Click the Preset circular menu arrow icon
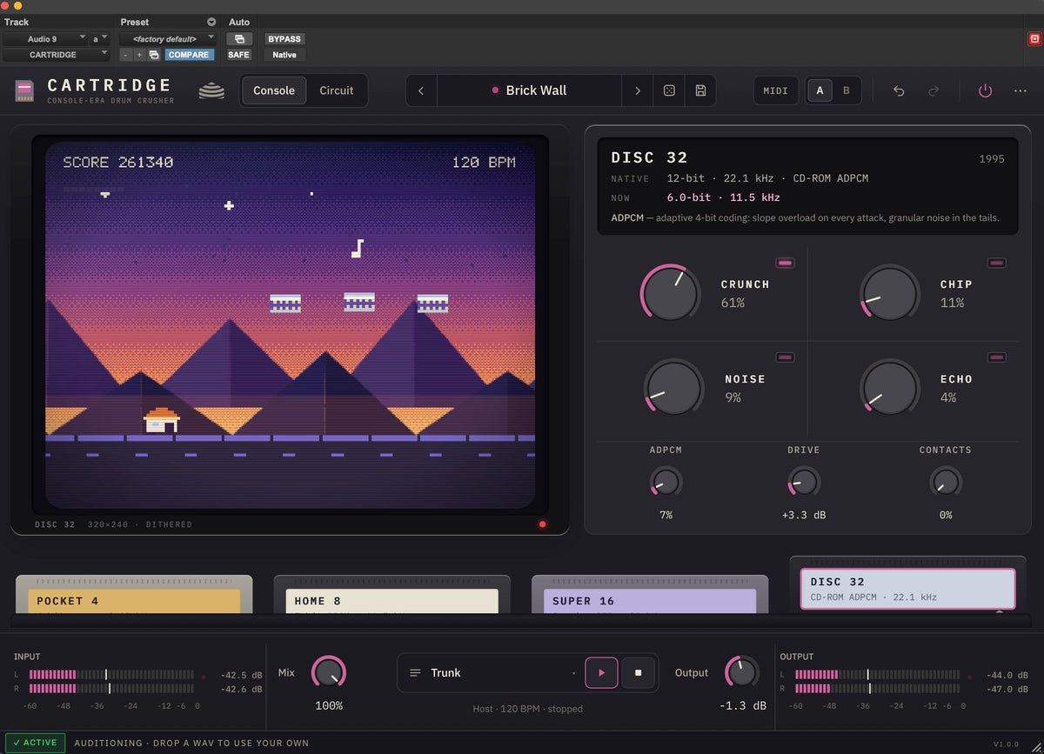1044x754 pixels. point(211,22)
